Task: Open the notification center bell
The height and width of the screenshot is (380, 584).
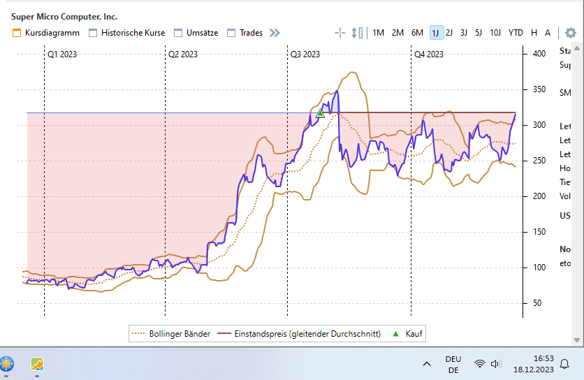Action: click(x=564, y=364)
